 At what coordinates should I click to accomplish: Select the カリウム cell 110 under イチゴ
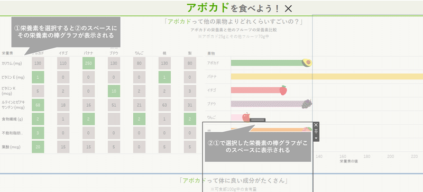63,63
